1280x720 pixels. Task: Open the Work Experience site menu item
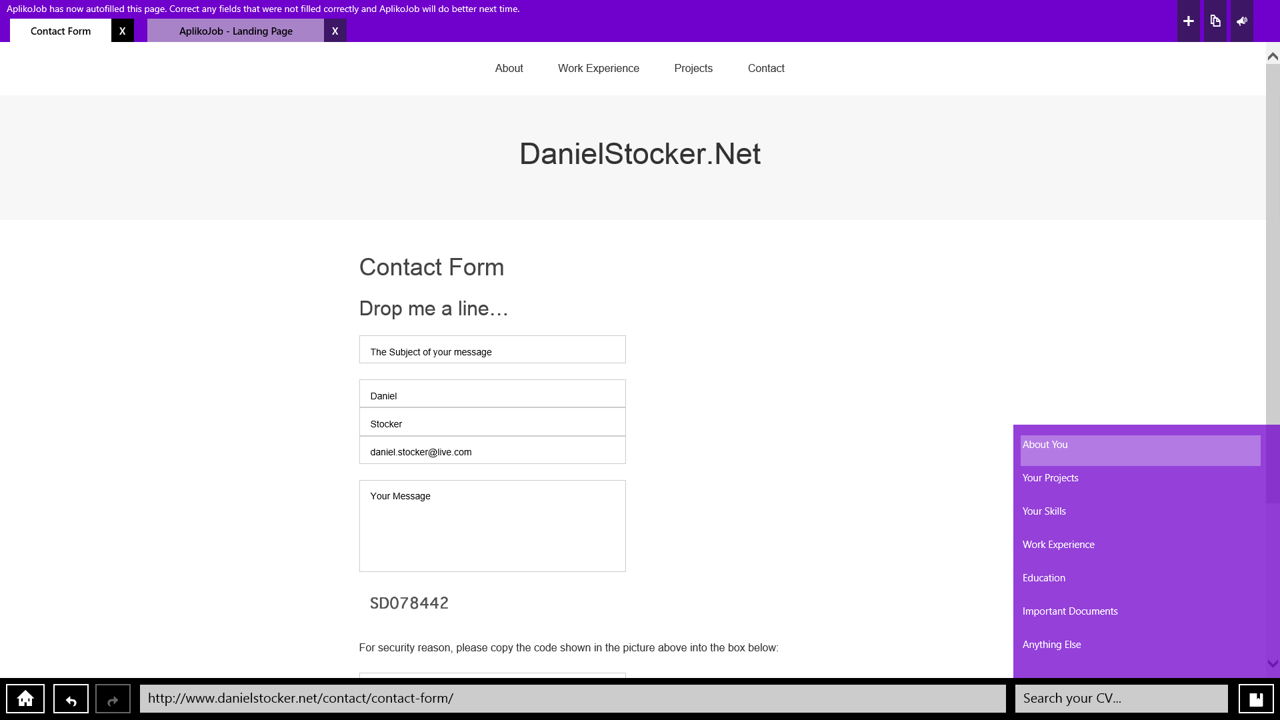pyautogui.click(x=598, y=68)
